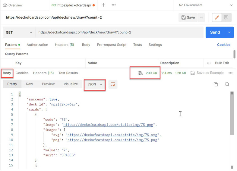This screenshot has width=237, height=171.
Task: Click the 354 ms response time
Action: pyautogui.click(x=166, y=73)
